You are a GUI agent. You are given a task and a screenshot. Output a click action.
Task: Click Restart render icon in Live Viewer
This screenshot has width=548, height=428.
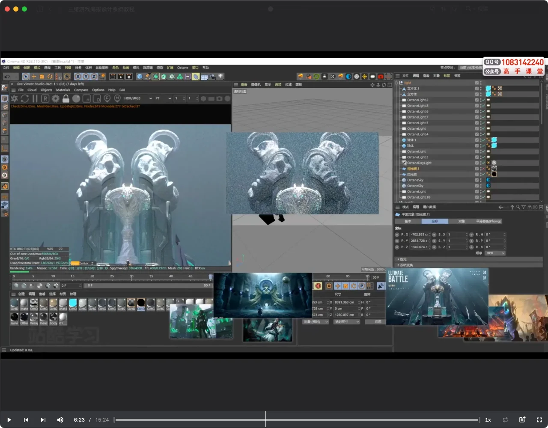[24, 98]
